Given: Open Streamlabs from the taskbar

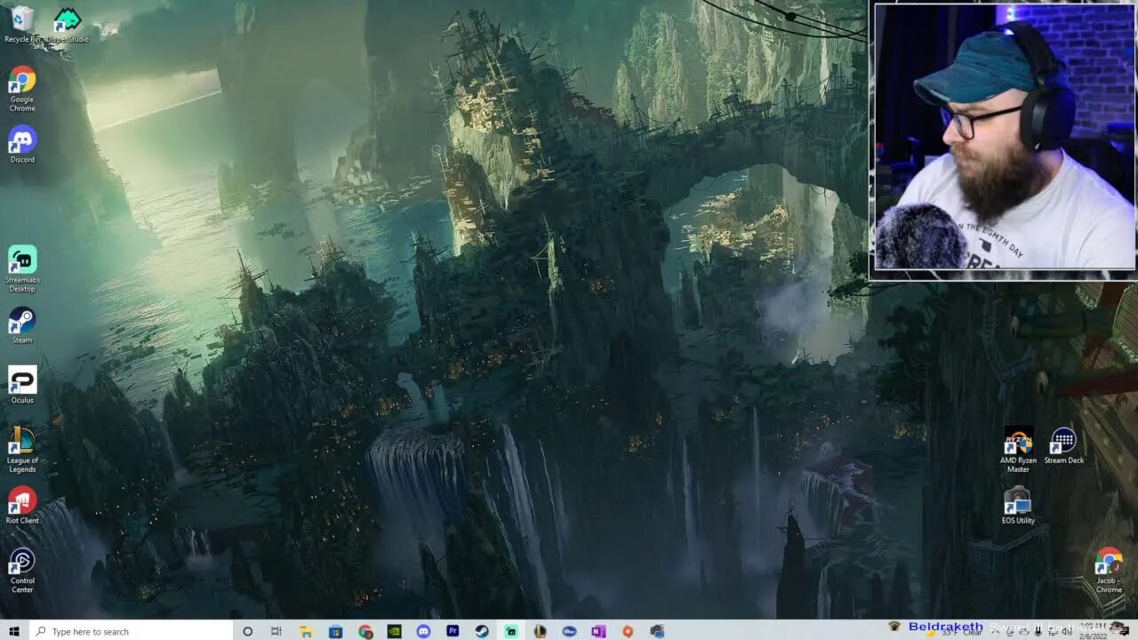Looking at the screenshot, I should coord(510,631).
